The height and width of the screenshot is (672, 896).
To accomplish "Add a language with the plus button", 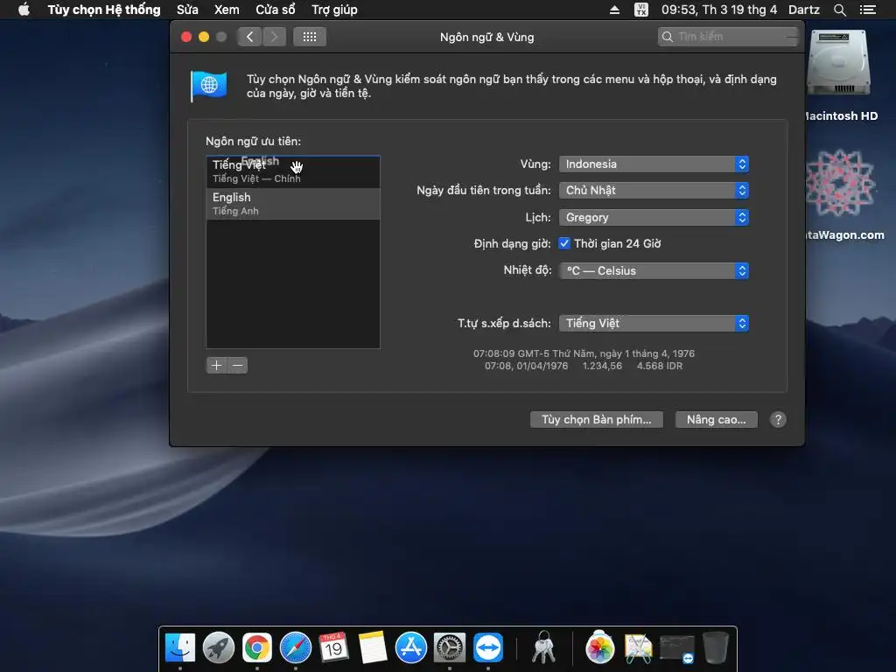I will coord(217,365).
